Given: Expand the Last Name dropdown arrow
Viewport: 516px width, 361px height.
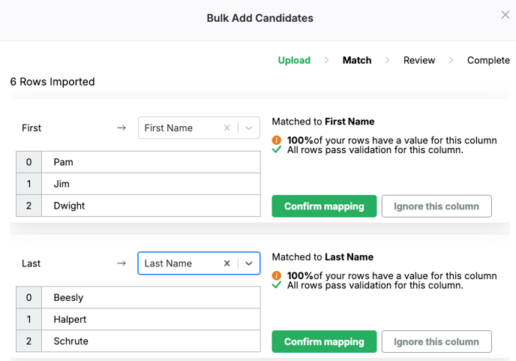Looking at the screenshot, I should 249,263.
